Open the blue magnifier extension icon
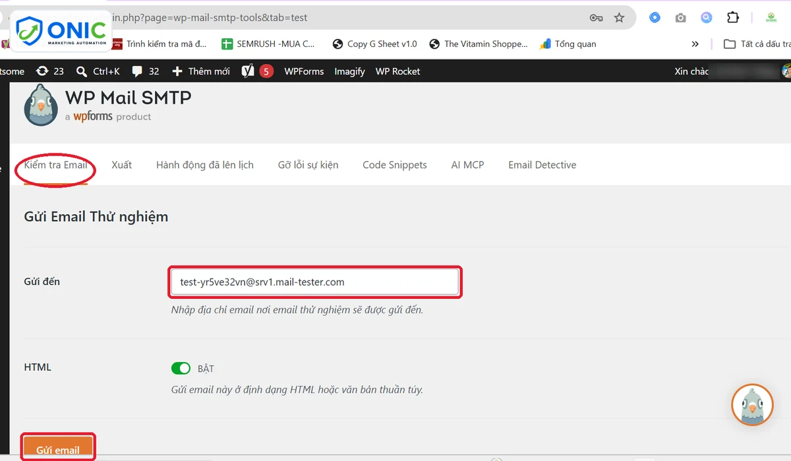791x461 pixels. 706,18
